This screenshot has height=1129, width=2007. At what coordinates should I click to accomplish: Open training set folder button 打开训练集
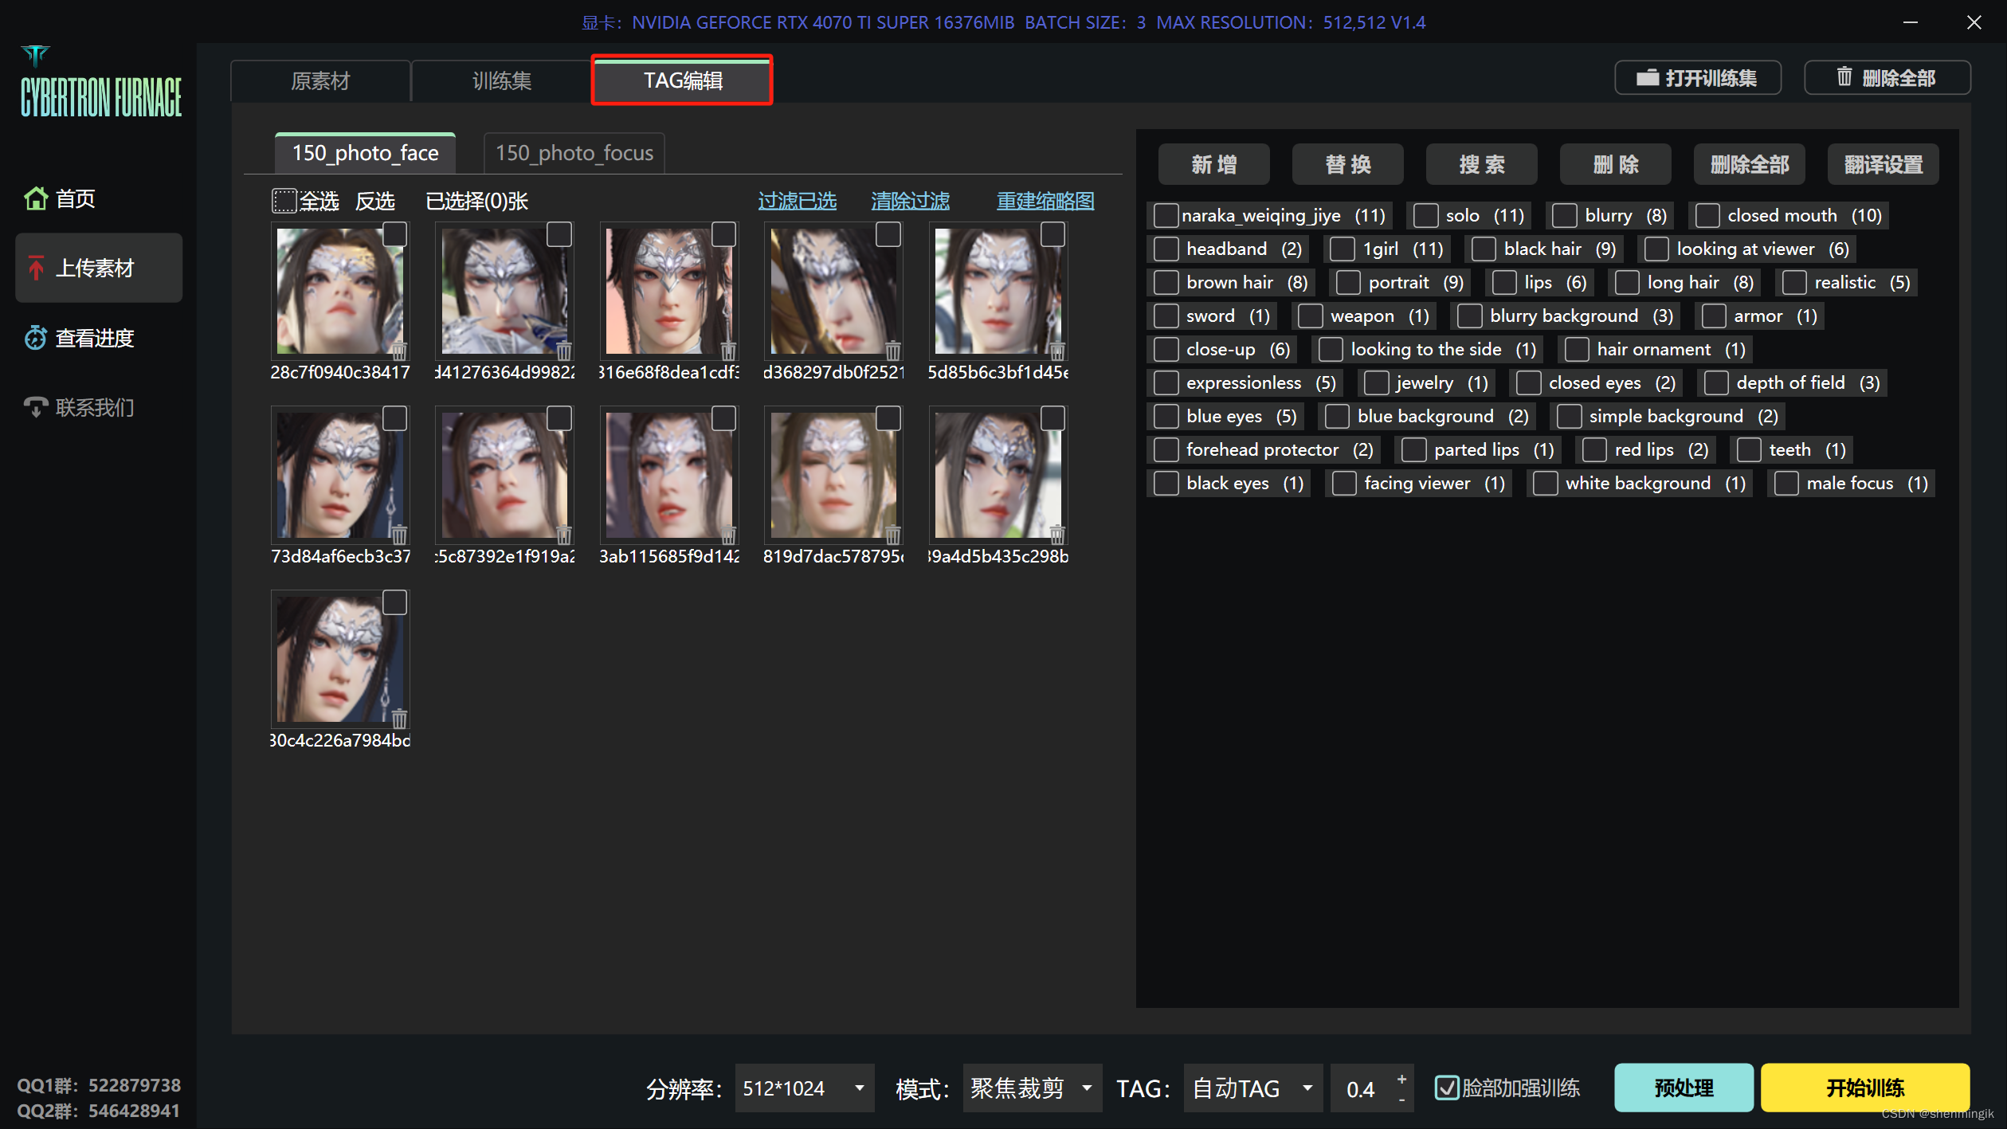(x=1698, y=78)
